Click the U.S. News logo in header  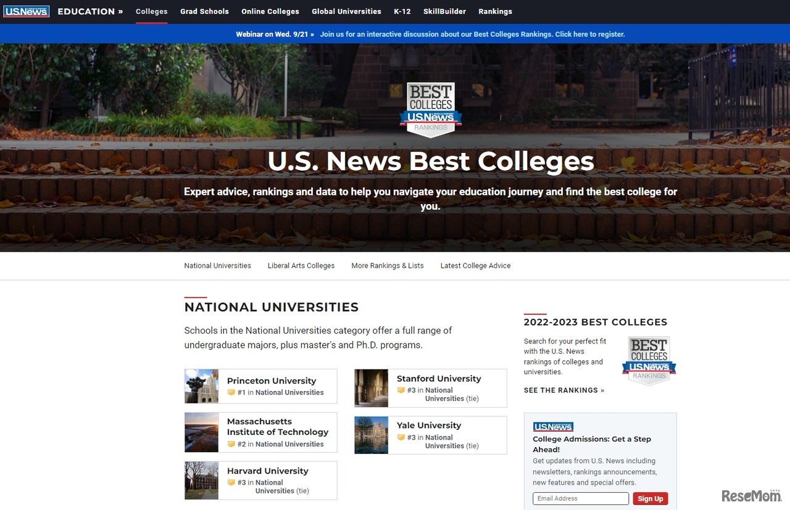tap(26, 11)
